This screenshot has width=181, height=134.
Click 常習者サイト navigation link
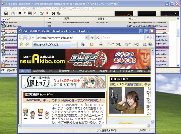click(67, 71)
